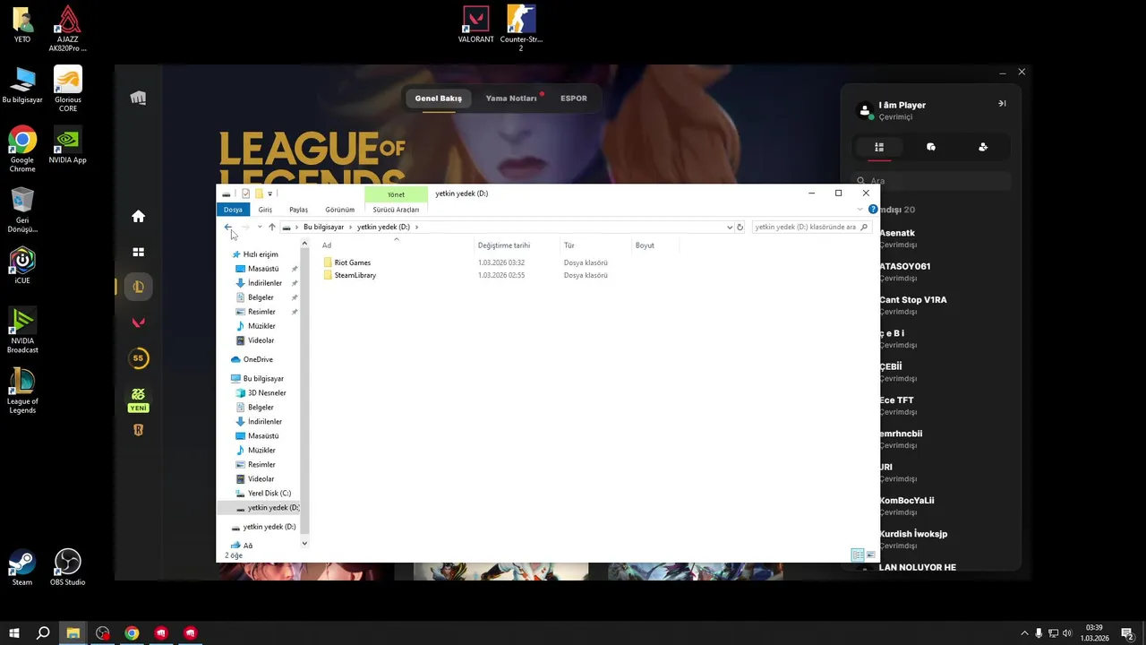Open the volume icon in system tray

tap(1068, 633)
